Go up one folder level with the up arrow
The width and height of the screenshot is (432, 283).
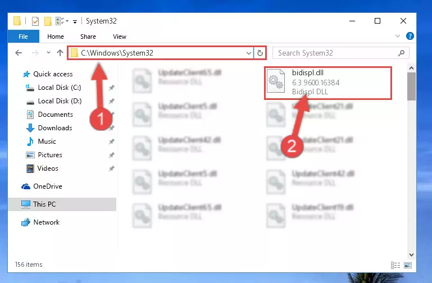click(60, 53)
